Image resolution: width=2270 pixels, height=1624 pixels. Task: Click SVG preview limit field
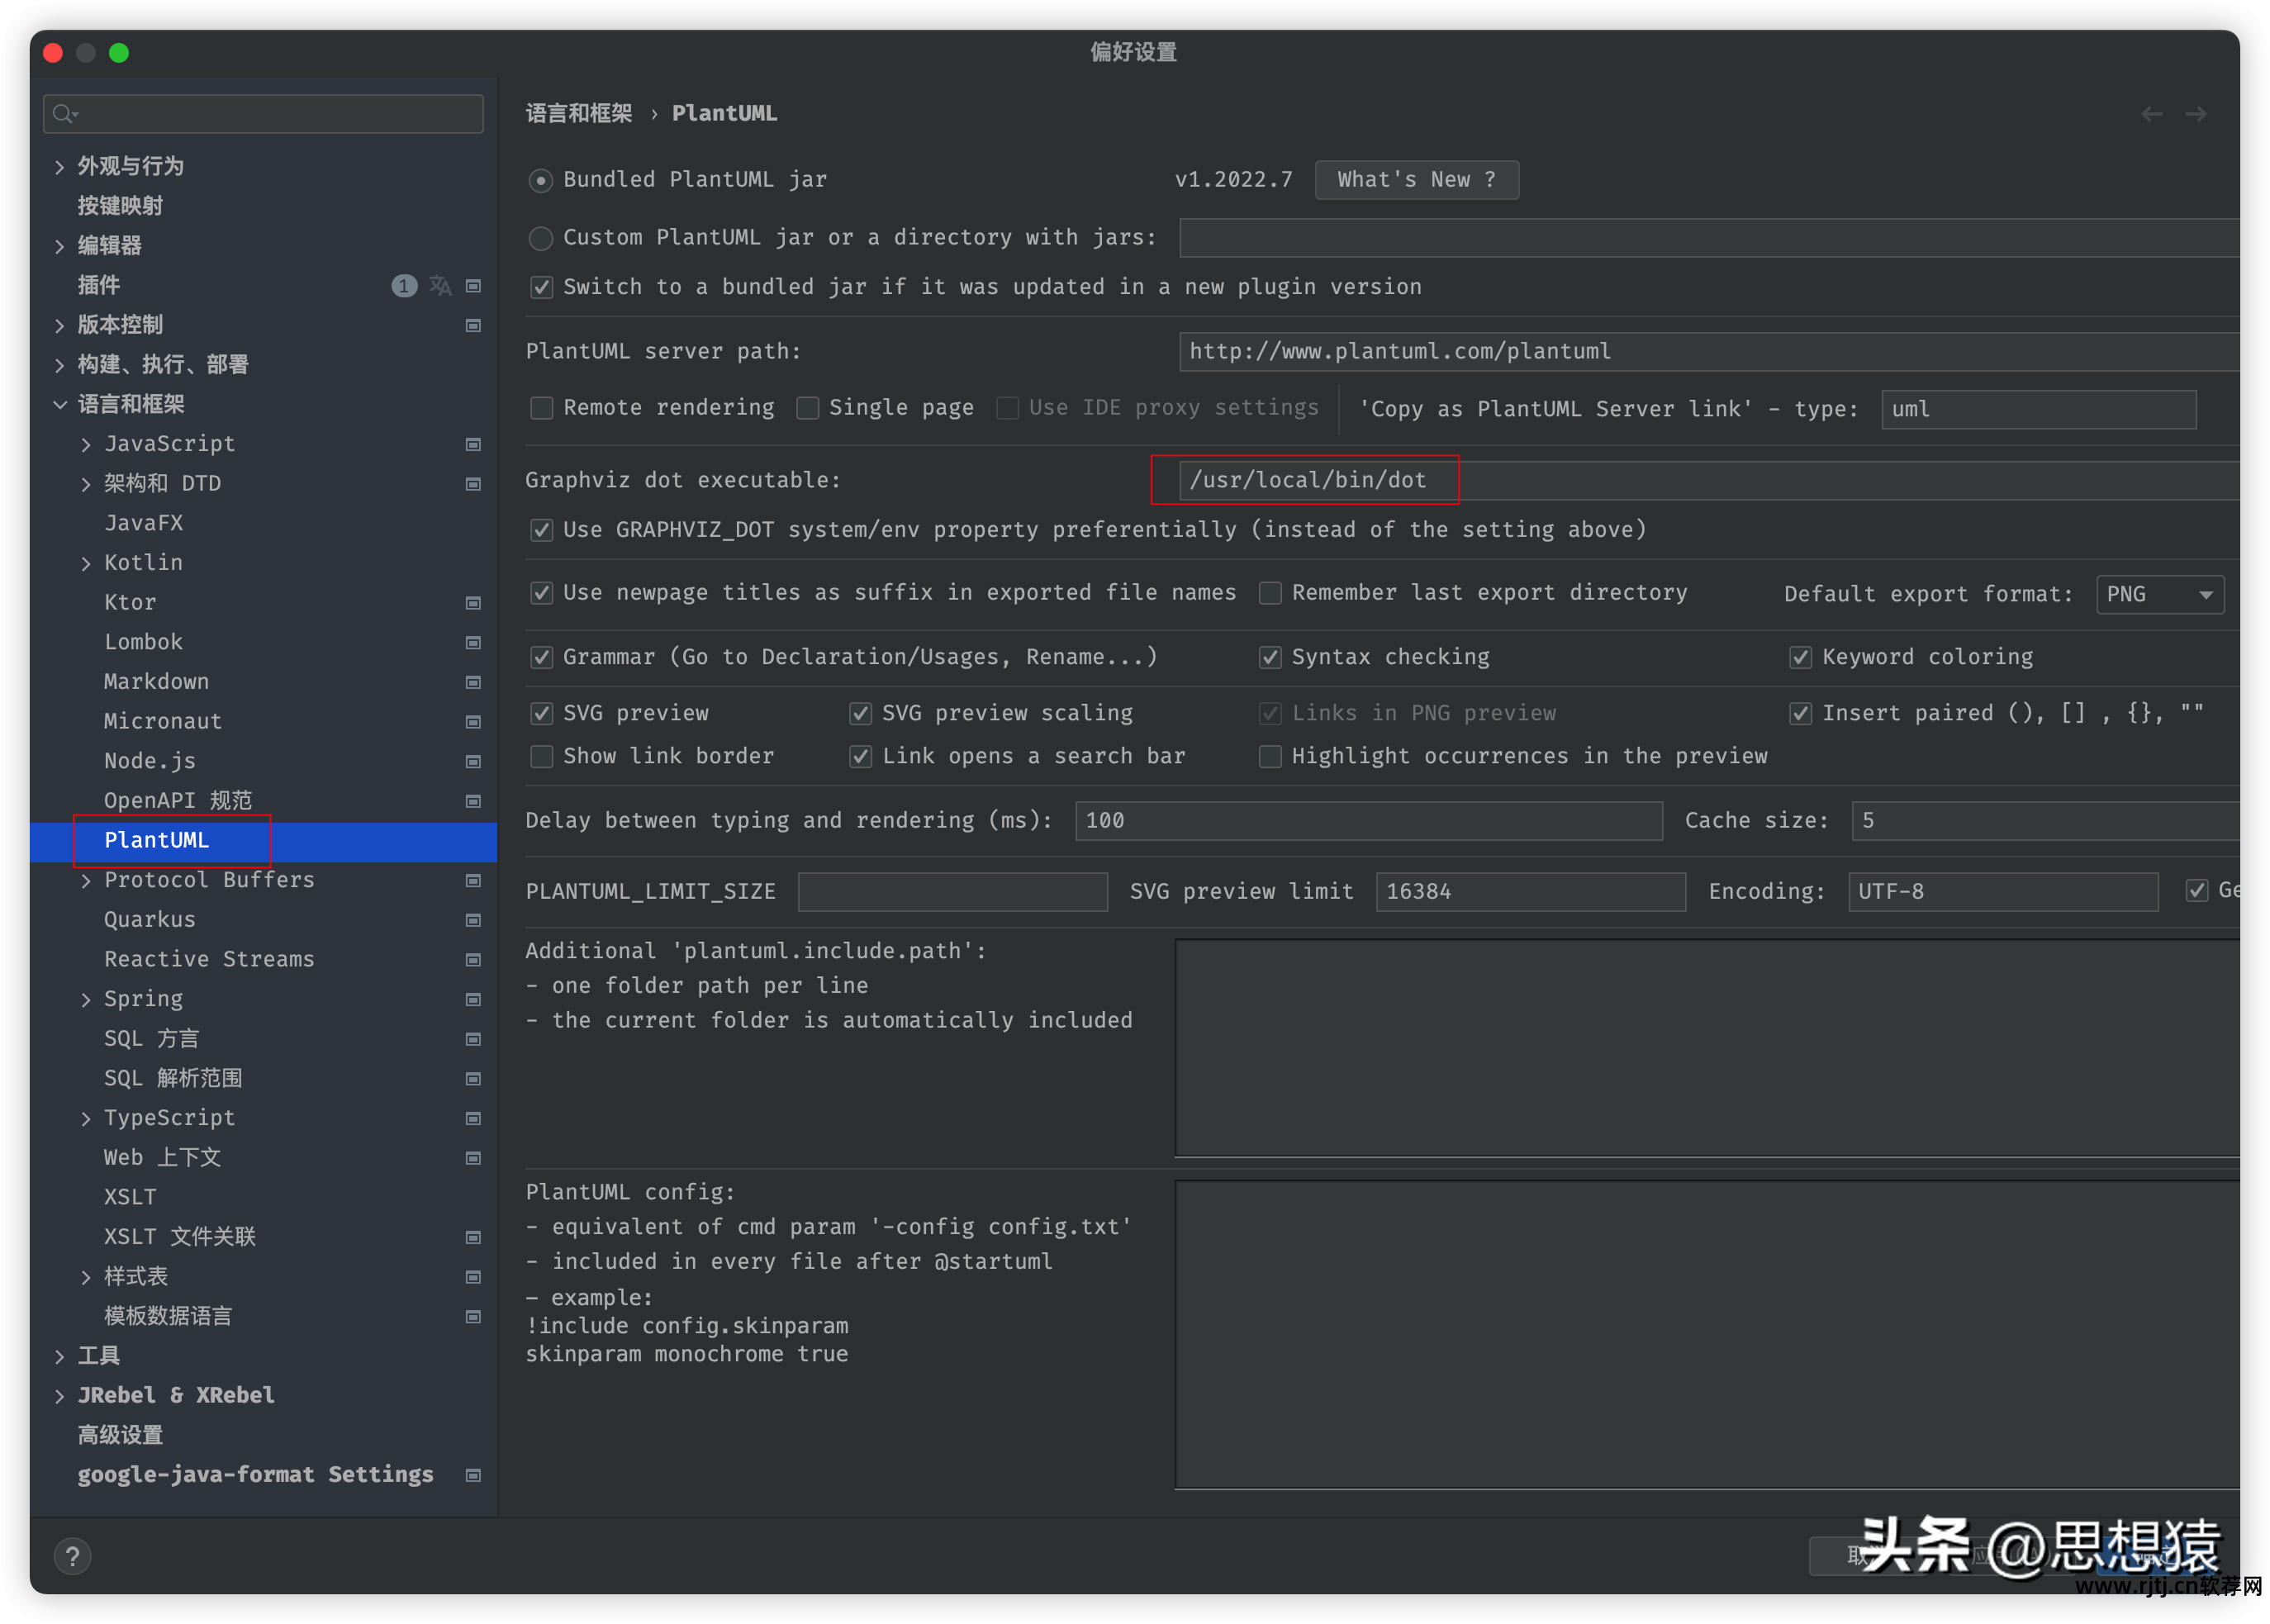coord(1530,892)
